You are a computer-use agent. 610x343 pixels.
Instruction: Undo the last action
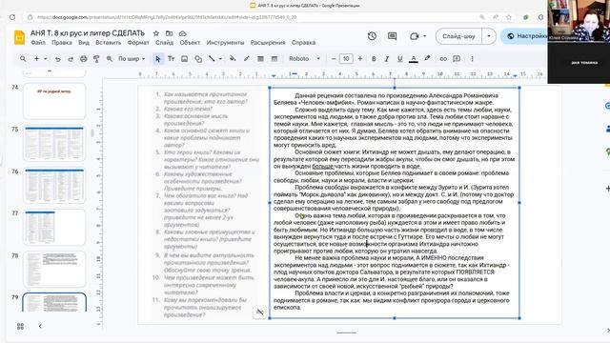(x=57, y=59)
